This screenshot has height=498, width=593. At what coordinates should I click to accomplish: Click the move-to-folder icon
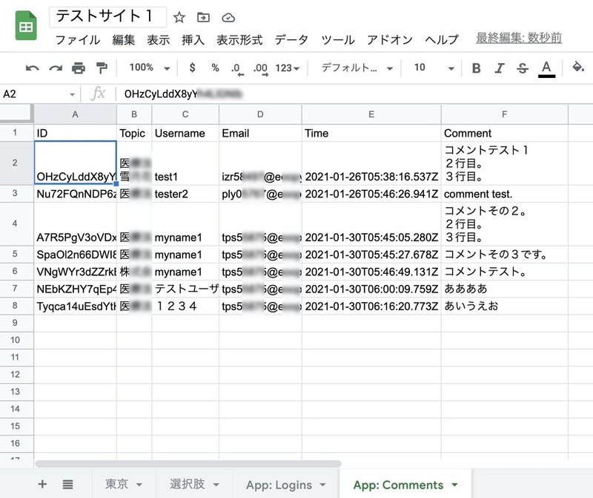click(x=203, y=17)
